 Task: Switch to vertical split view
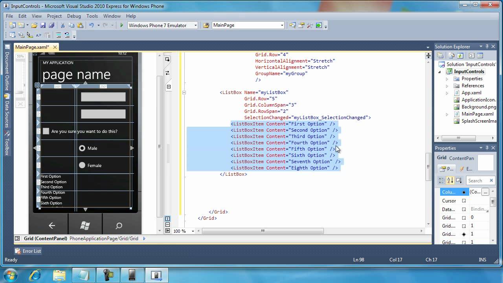[x=167, y=219]
